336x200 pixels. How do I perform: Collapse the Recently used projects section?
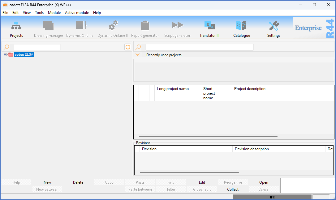click(x=138, y=55)
